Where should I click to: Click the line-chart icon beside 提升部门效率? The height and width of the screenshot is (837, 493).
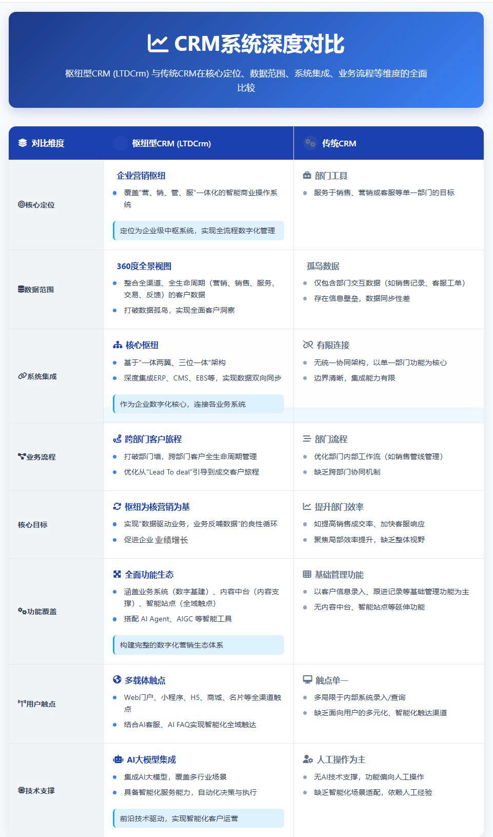pyautogui.click(x=307, y=507)
